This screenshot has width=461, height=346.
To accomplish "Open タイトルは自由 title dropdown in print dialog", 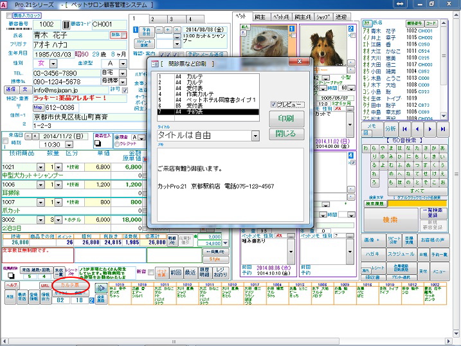I will click(x=255, y=136).
